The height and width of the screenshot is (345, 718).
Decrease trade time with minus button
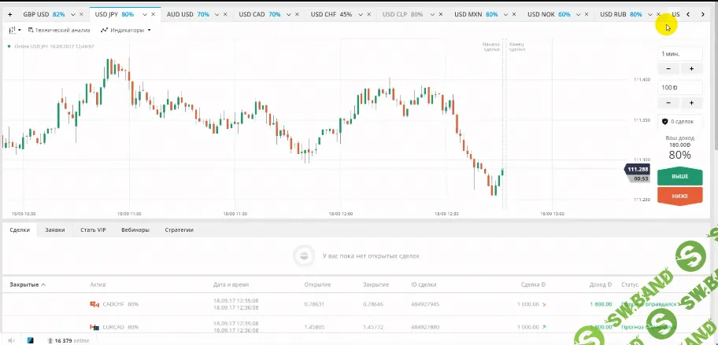tap(668, 69)
